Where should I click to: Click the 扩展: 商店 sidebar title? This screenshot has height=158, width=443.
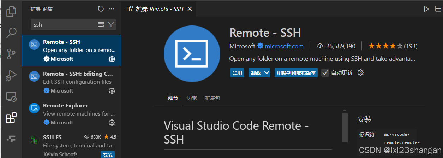42,9
